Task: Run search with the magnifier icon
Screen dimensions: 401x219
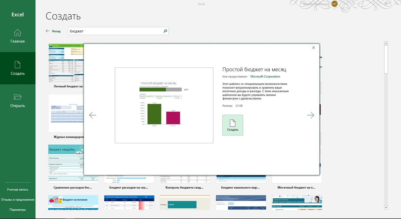Action: click(165, 31)
